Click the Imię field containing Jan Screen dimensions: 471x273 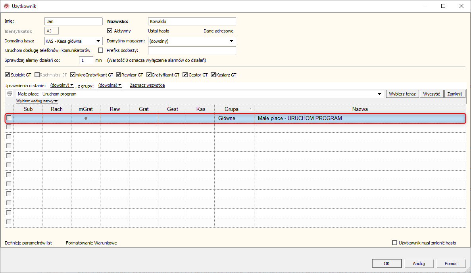click(x=73, y=21)
